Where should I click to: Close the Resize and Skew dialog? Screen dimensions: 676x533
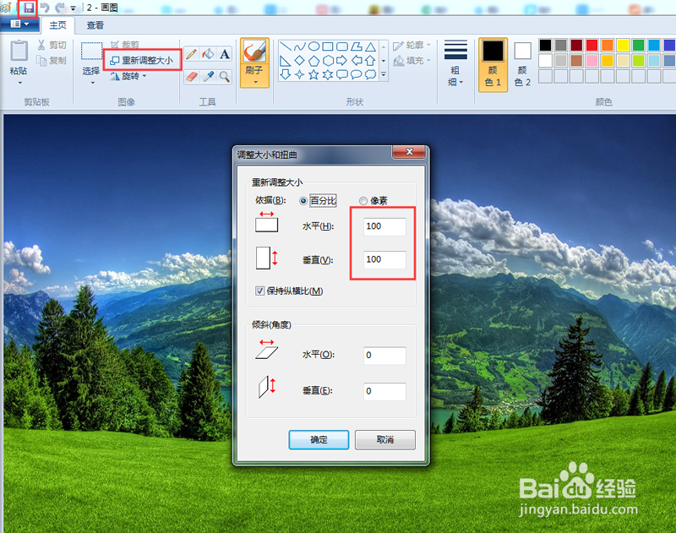[409, 152]
